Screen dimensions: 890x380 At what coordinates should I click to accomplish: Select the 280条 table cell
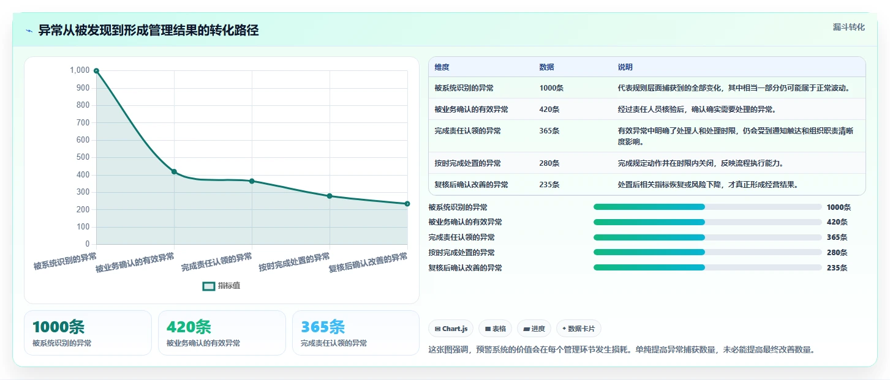(x=549, y=163)
